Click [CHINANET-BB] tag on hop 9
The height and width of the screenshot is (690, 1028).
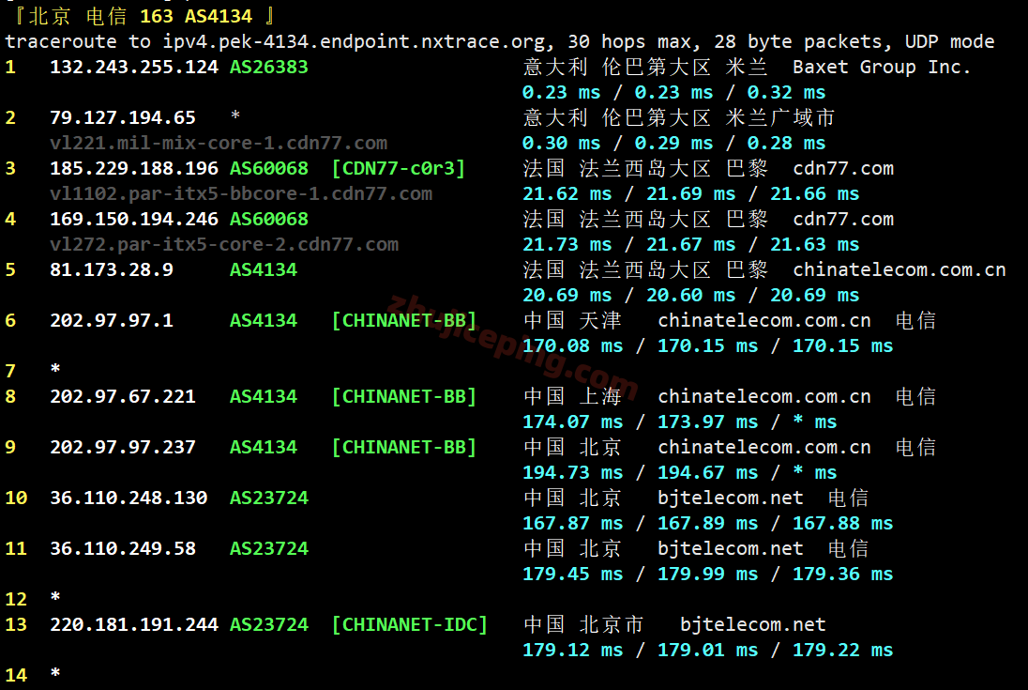tap(404, 447)
